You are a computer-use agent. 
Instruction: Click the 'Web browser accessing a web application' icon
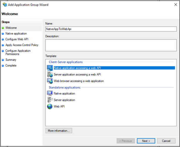50,81
